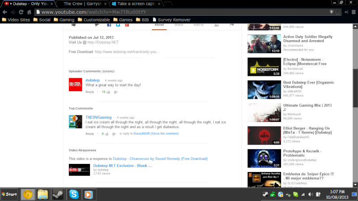Viewport: 358px width, 201px height.
Task: Open Active Duty Soldier Illegally Disarmed video
Action: click(x=308, y=39)
